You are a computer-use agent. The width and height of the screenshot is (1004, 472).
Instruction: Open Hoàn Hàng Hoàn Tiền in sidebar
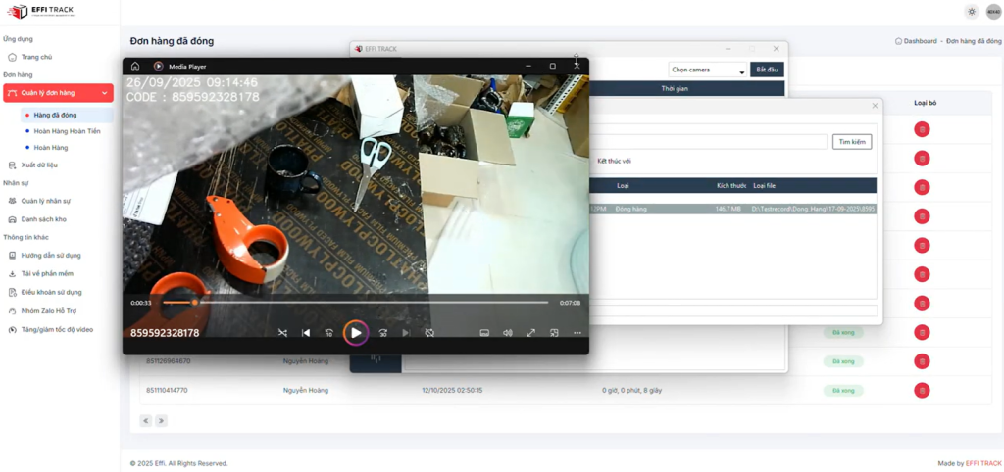click(x=67, y=130)
